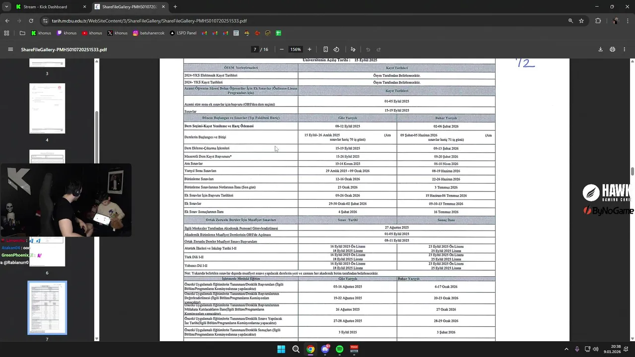Open Windows taskbar search
This screenshot has width=635, height=357.
click(x=296, y=349)
